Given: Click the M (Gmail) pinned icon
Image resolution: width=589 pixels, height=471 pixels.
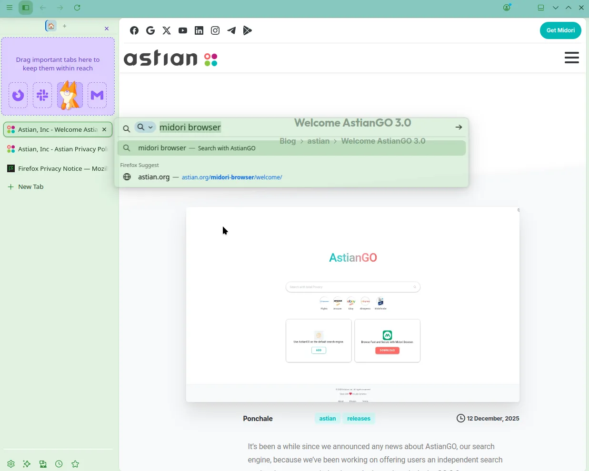Looking at the screenshot, I should tap(98, 95).
